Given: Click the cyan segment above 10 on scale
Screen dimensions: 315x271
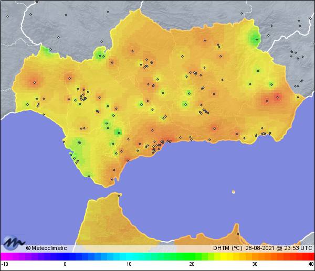Looking at the screenshot, I should 129,256.
